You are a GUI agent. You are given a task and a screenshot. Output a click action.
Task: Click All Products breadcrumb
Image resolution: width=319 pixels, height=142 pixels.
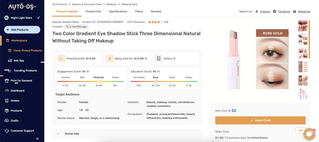(60, 4)
